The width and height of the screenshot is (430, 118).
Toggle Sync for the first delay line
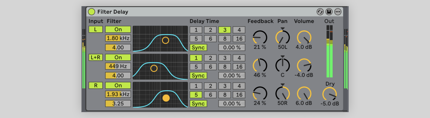198,48
